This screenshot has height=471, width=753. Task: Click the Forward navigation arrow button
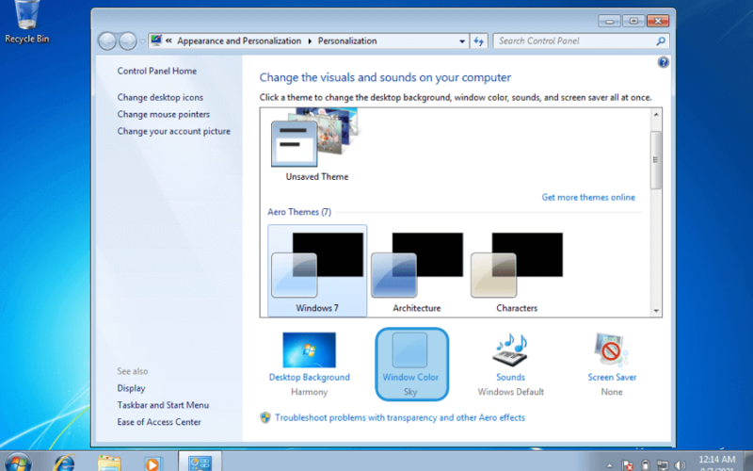(x=128, y=41)
